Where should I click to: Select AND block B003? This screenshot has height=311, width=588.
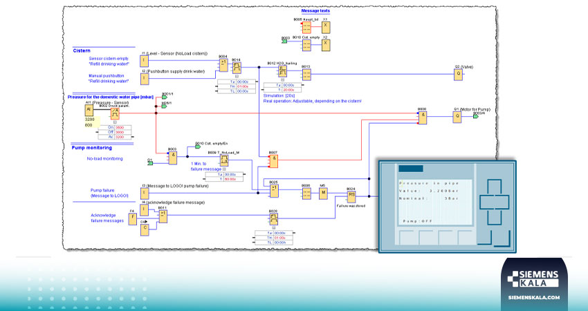pyautogui.click(x=172, y=158)
